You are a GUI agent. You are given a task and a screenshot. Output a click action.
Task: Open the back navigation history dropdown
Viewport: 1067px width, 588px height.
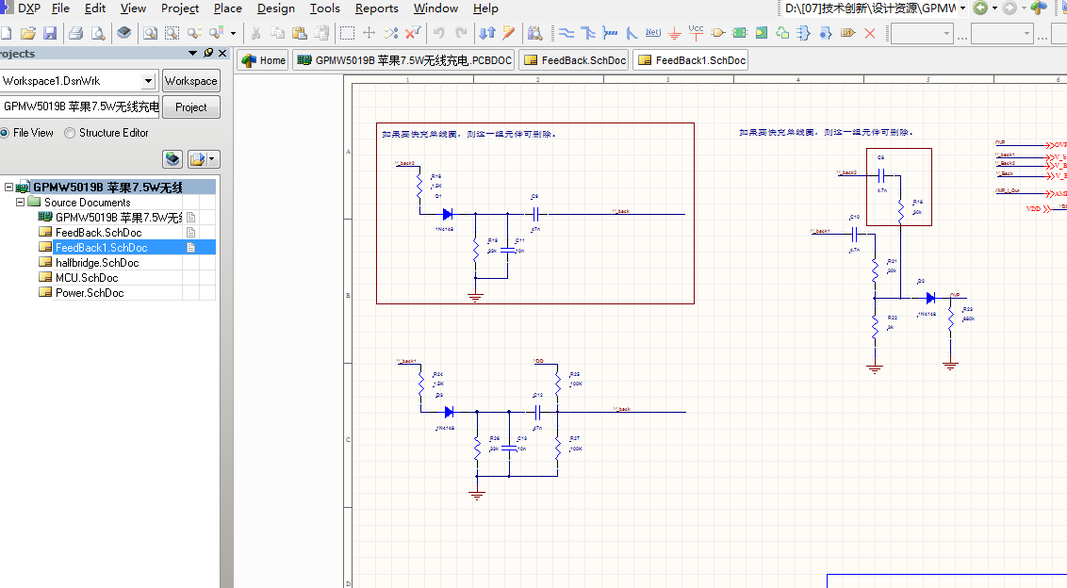[994, 8]
